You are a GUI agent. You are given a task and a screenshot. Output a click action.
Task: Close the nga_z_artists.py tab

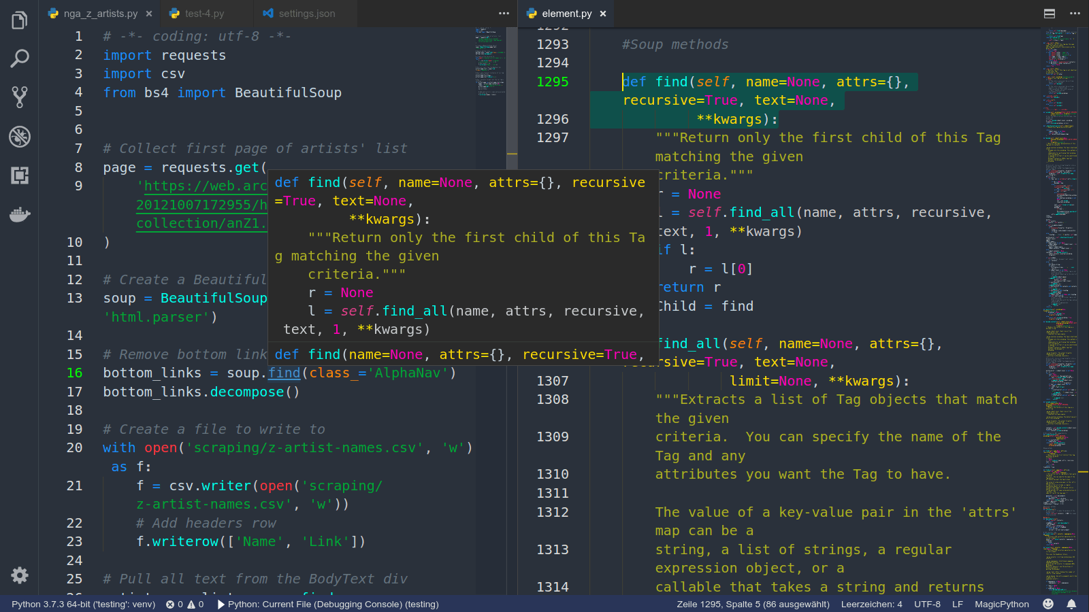149,14
